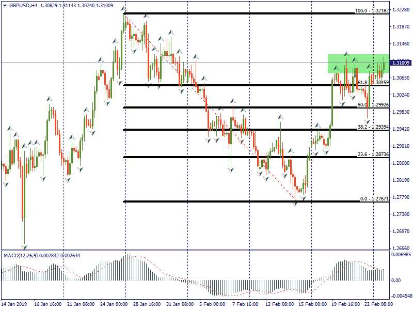Click the 100.0 - 1.32182 Fibonacci level label
Viewport: 413px width, 310px height.
click(x=371, y=10)
